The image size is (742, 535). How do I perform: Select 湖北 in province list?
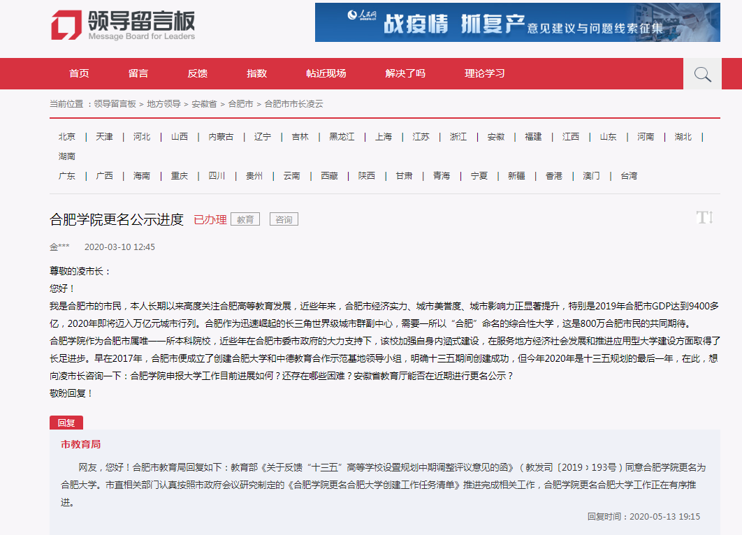click(x=683, y=137)
